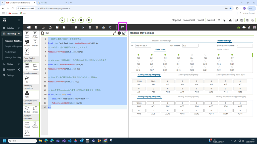
Task: Toggle the DI4 digital input indicator
Action: click(192, 55)
